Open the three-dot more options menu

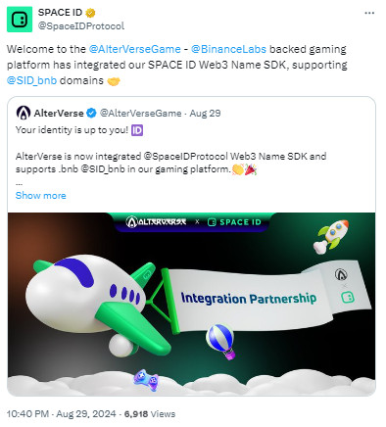coord(369,13)
